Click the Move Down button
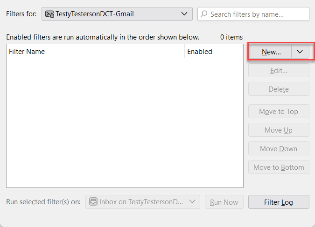This screenshot has height=227, width=315. tap(279, 148)
